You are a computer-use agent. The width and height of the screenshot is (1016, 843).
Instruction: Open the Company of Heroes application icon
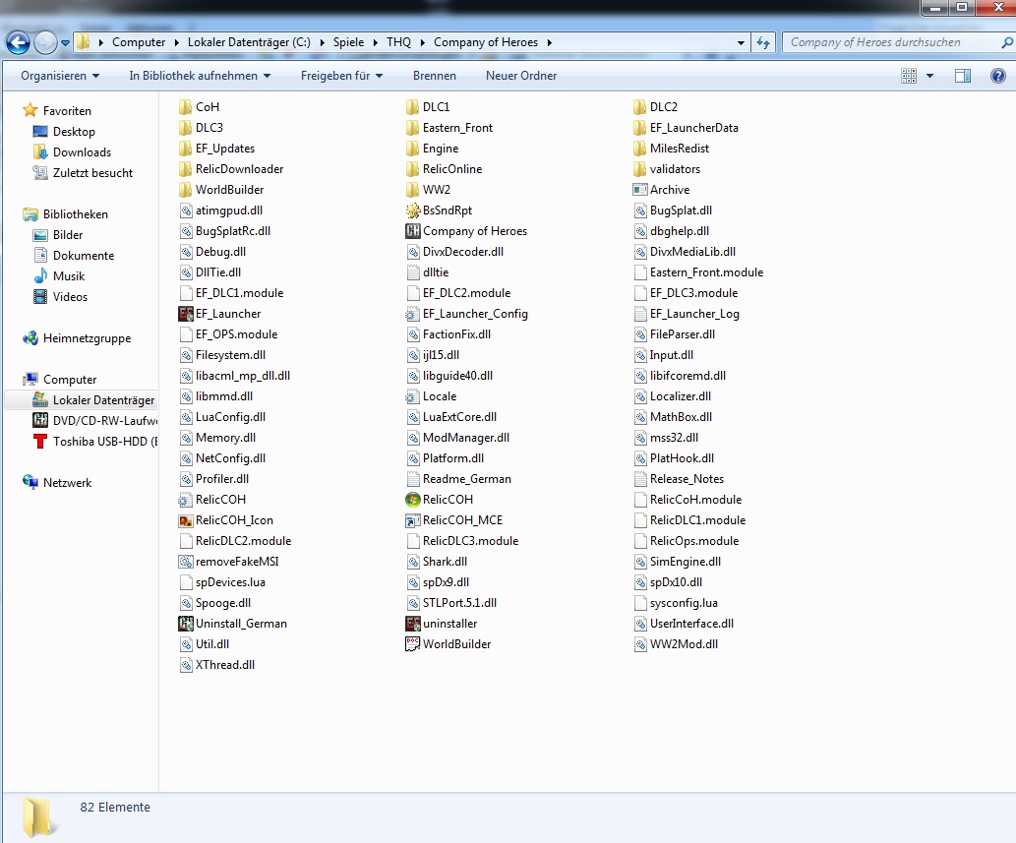[413, 231]
